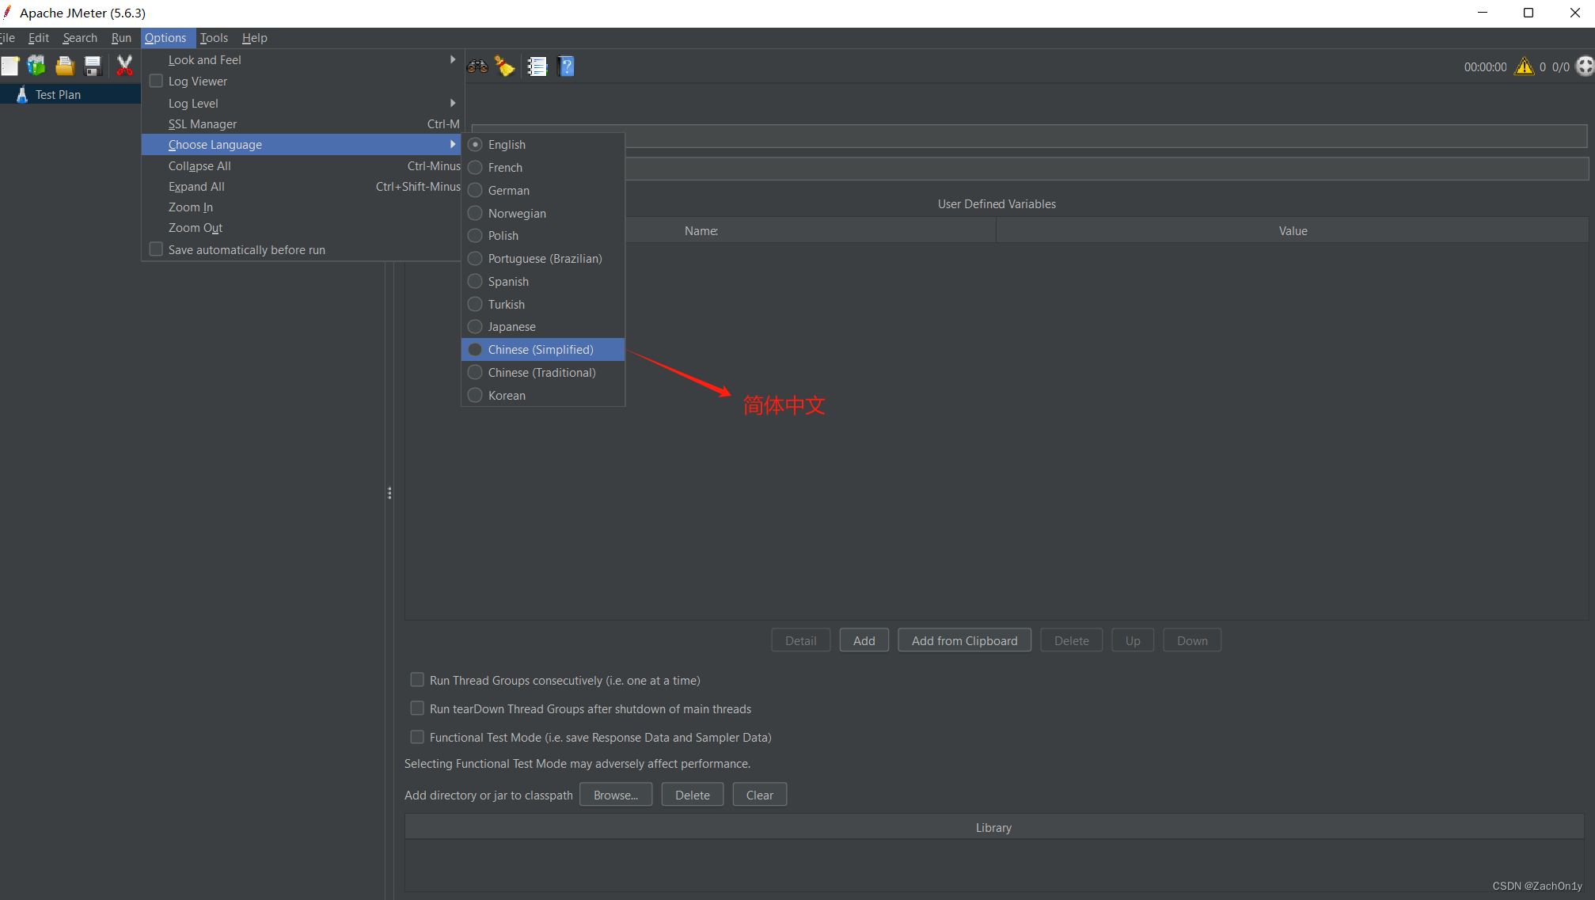The height and width of the screenshot is (900, 1595).
Task: Click the Cut scissors icon
Action: (x=124, y=66)
